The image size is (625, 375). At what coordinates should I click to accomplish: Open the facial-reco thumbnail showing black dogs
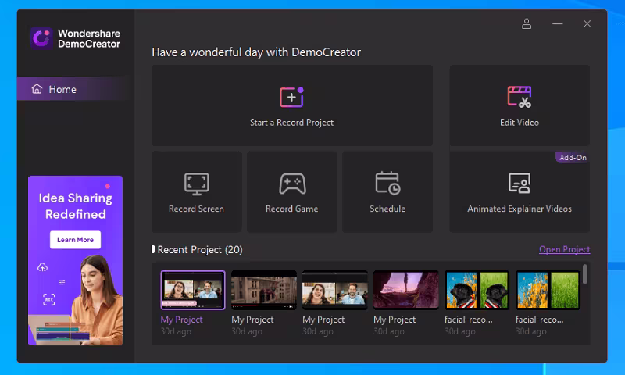[x=477, y=290]
